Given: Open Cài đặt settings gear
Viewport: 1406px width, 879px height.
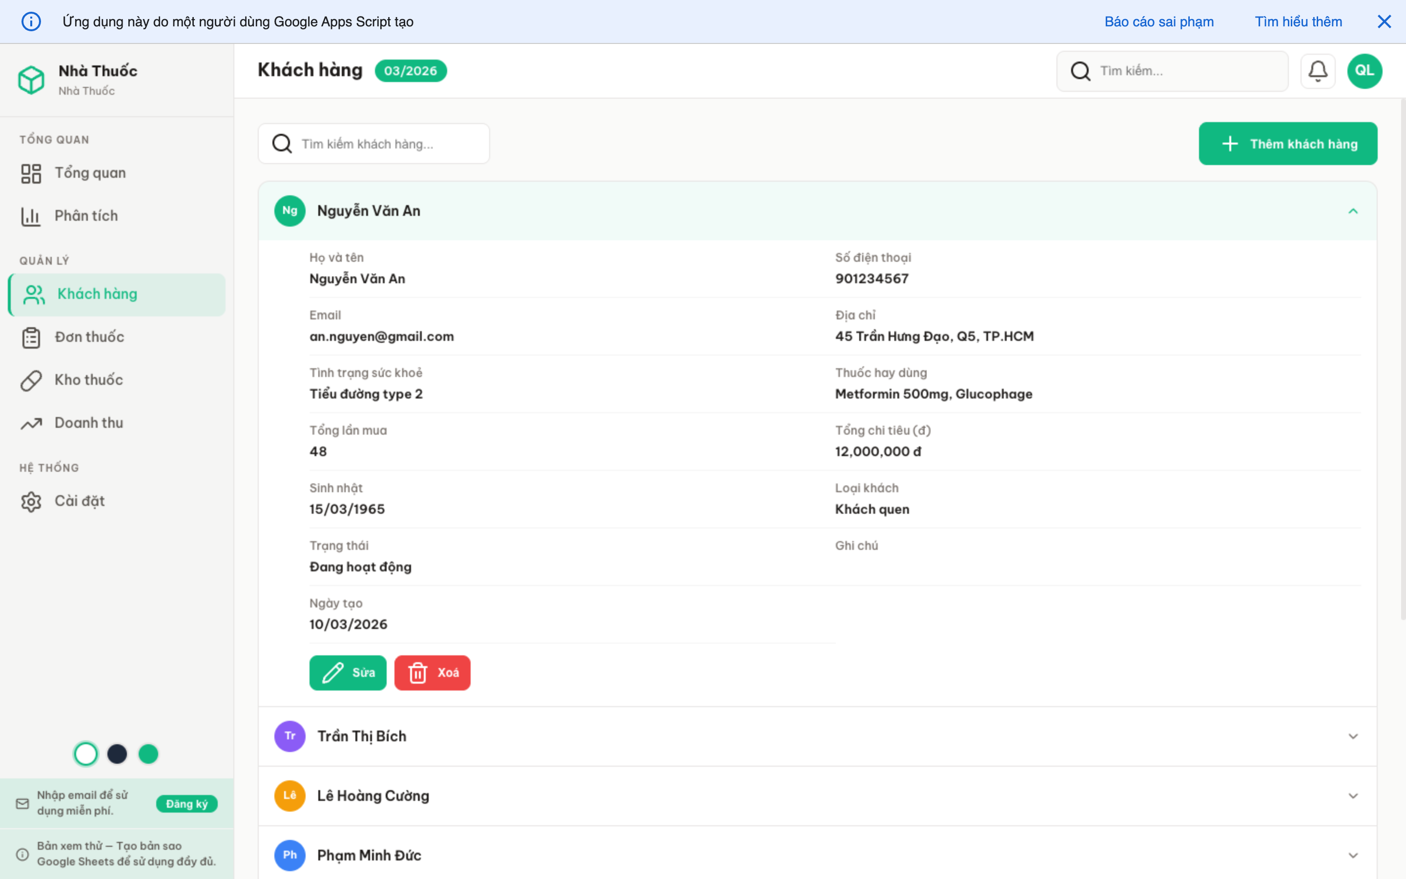Looking at the screenshot, I should pos(31,501).
